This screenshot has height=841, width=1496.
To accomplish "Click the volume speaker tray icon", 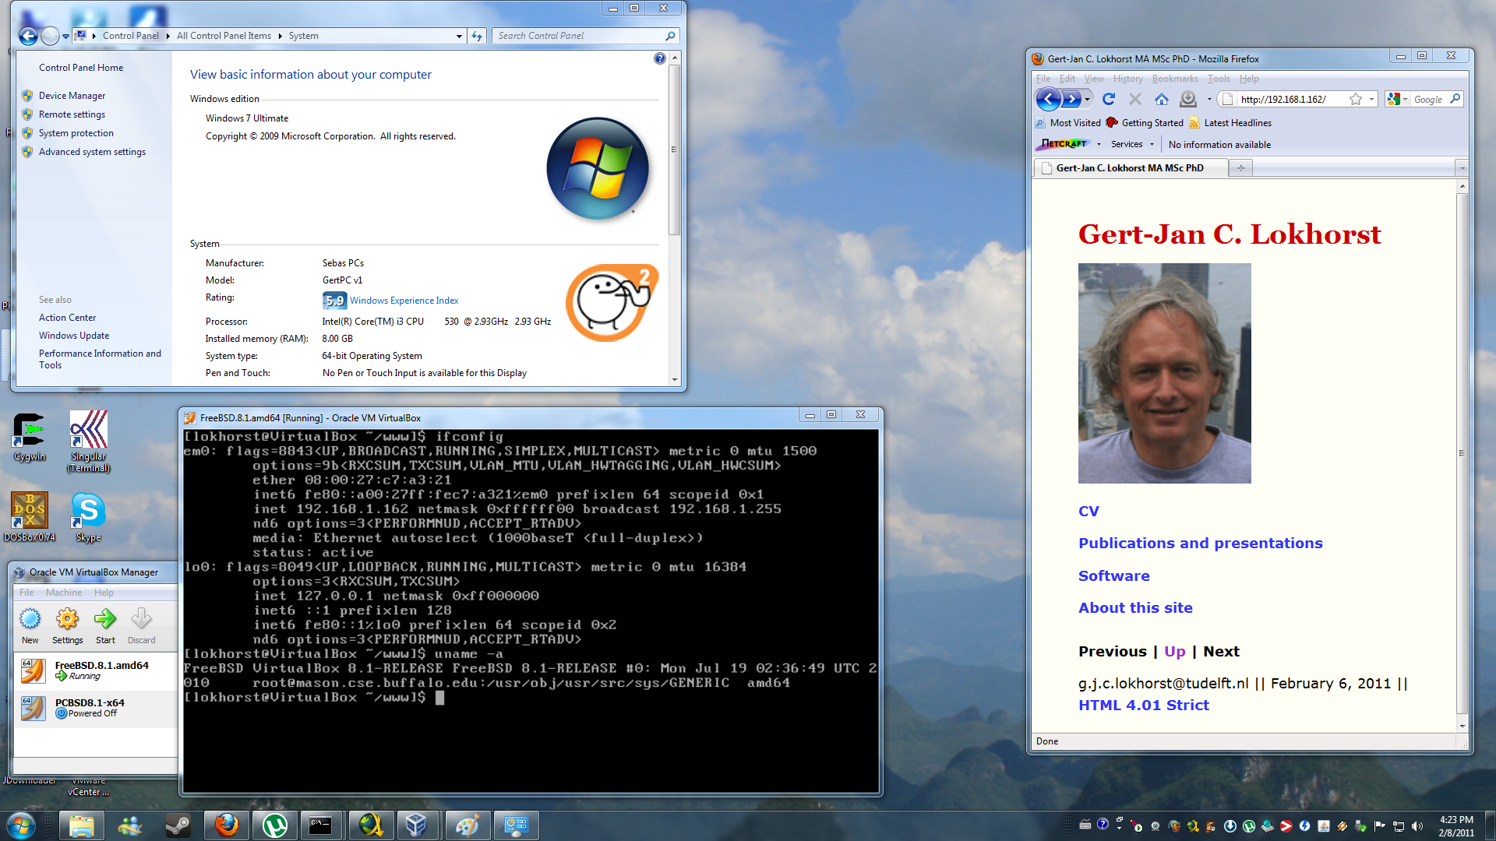I will pos(1417,826).
